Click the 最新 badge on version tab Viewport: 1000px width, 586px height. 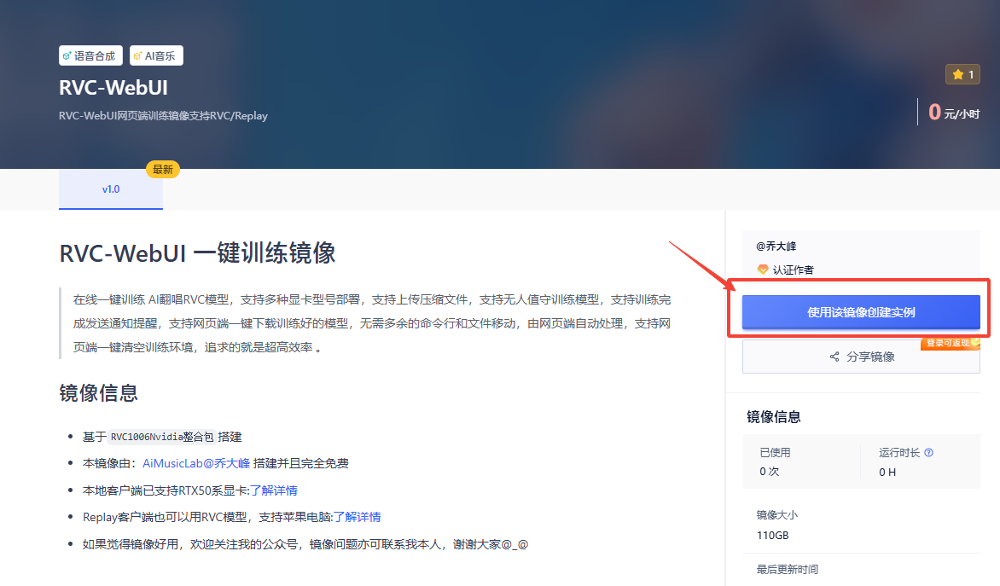(x=163, y=169)
